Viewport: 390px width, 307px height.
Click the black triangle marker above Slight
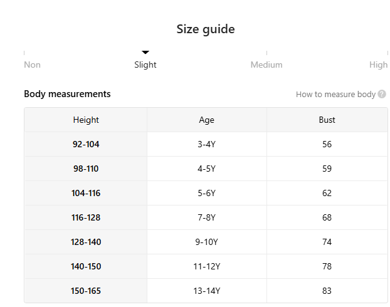(x=145, y=52)
